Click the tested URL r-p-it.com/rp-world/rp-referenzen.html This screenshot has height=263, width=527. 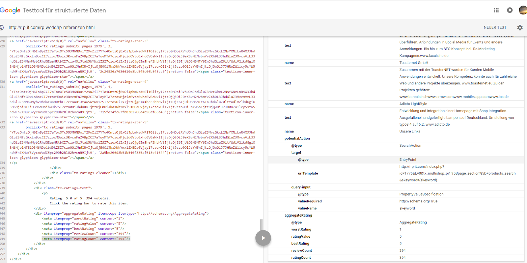[x=52, y=28]
